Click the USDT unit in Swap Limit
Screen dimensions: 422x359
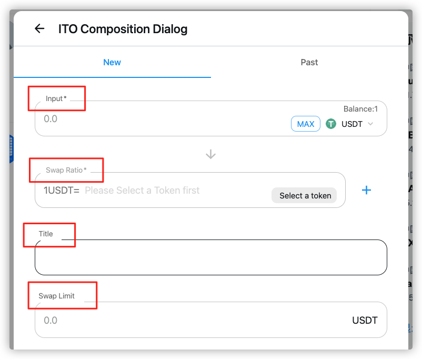[365, 320]
